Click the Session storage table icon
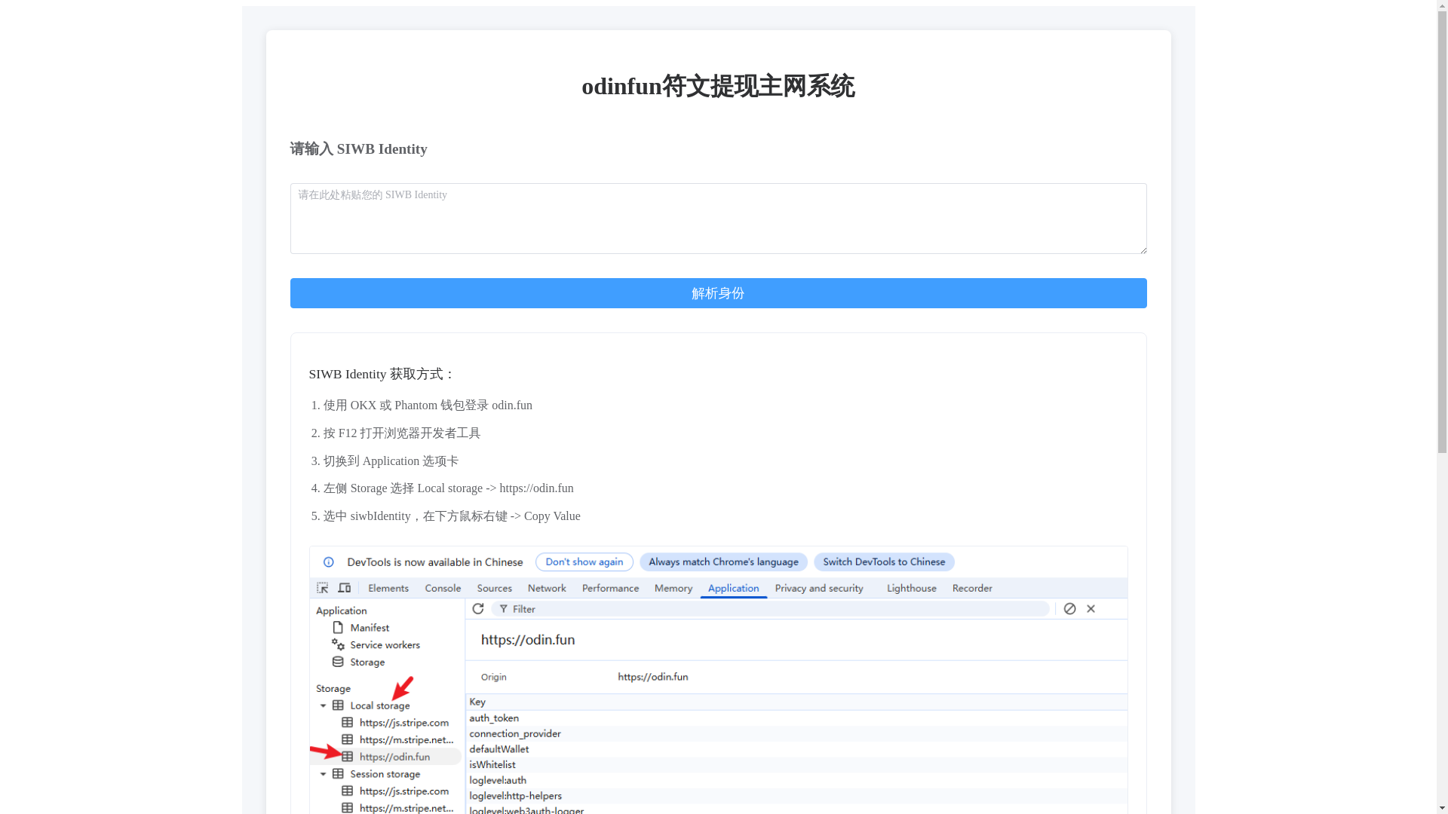The height and width of the screenshot is (814, 1448). (338, 774)
